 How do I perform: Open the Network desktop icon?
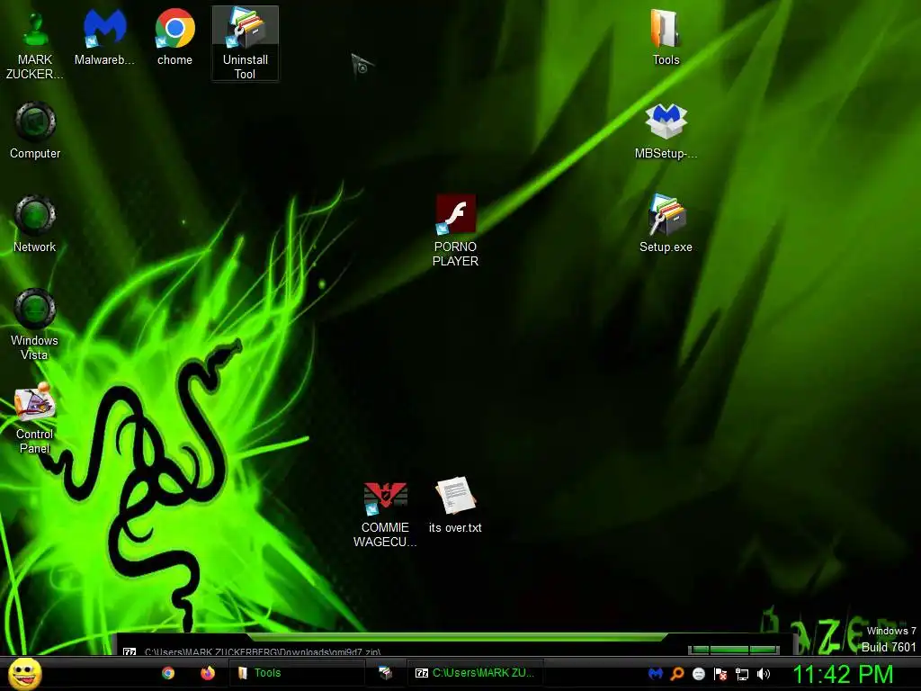tap(35, 224)
